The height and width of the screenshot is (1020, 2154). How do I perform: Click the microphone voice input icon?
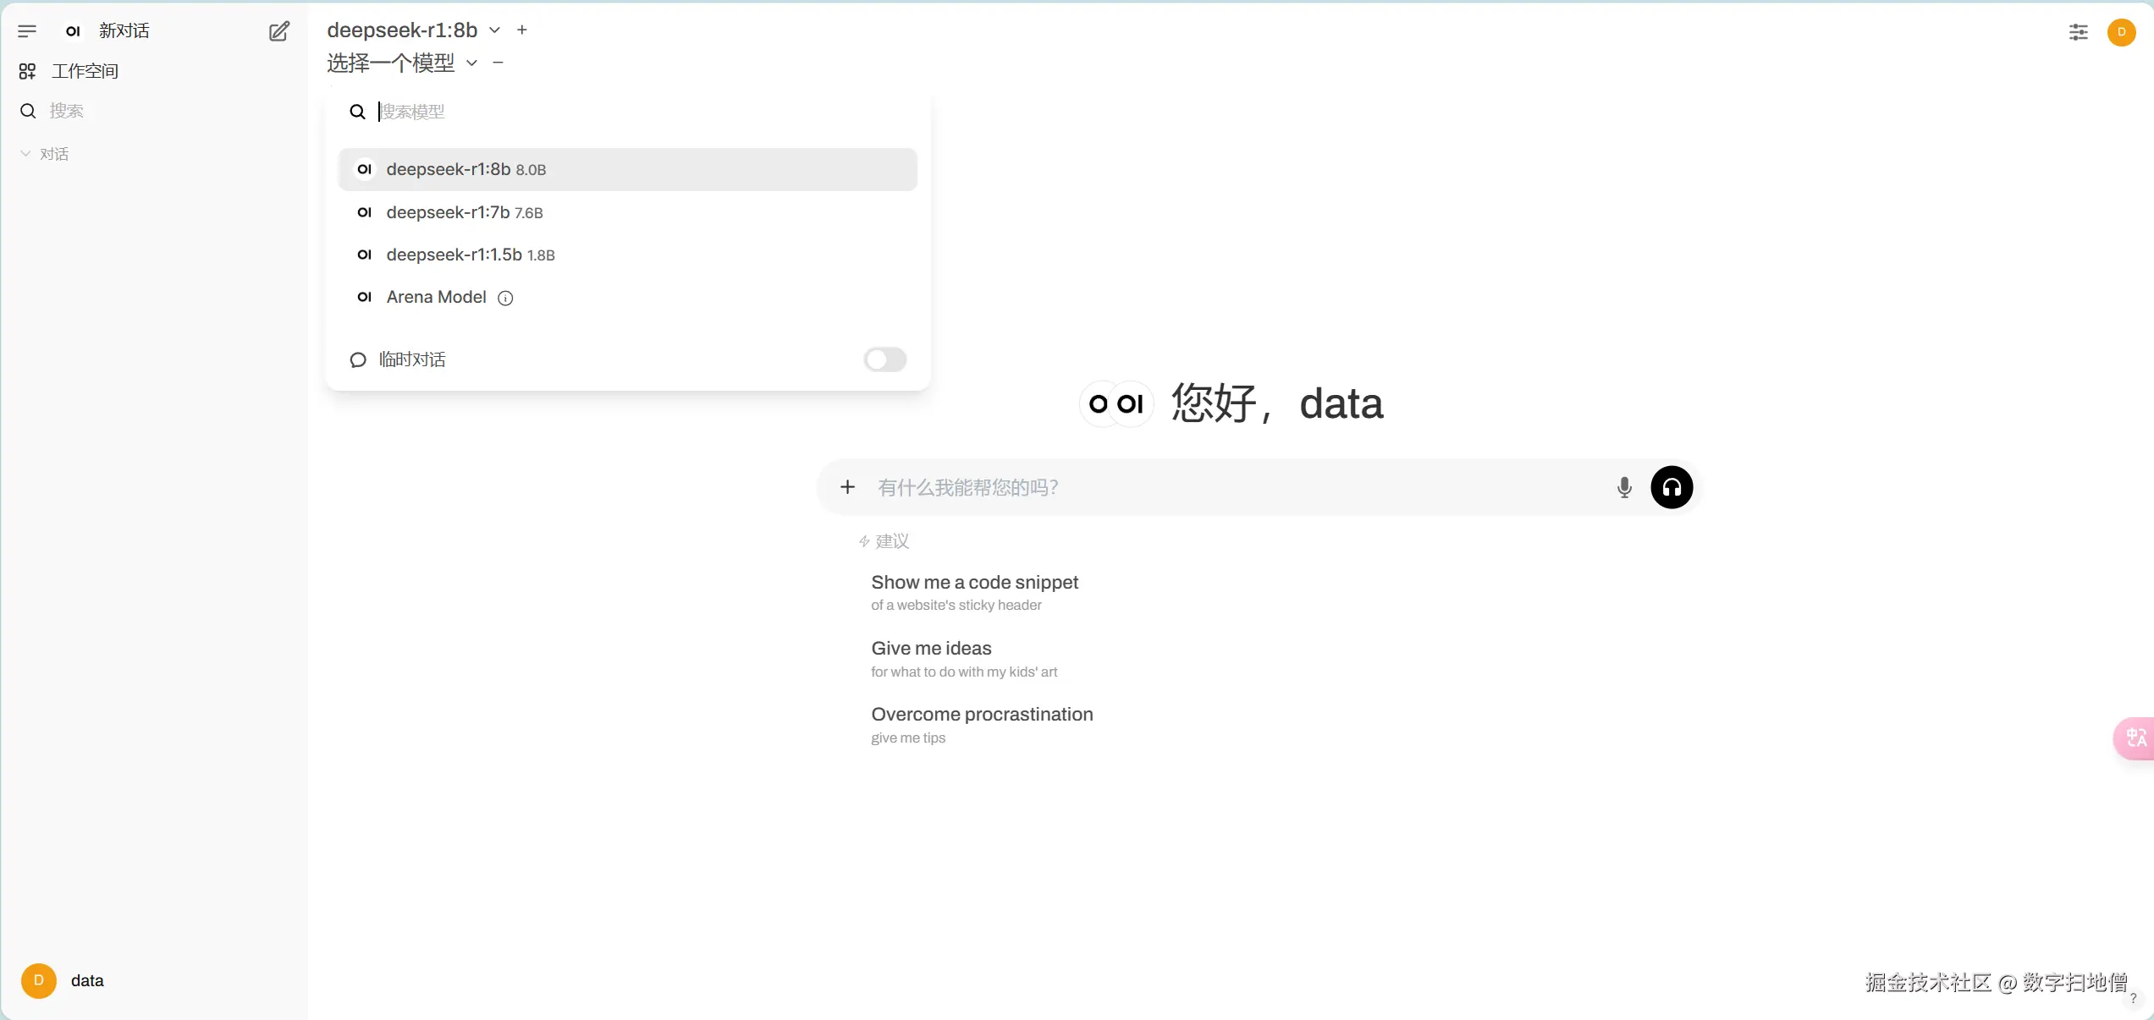coord(1623,487)
